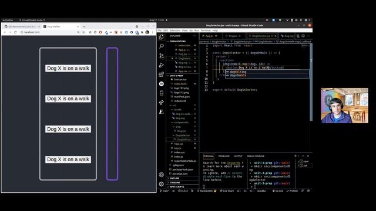376x211 pixels.
Task: Select the zsh terminal in terminal list
Action: coord(304,165)
